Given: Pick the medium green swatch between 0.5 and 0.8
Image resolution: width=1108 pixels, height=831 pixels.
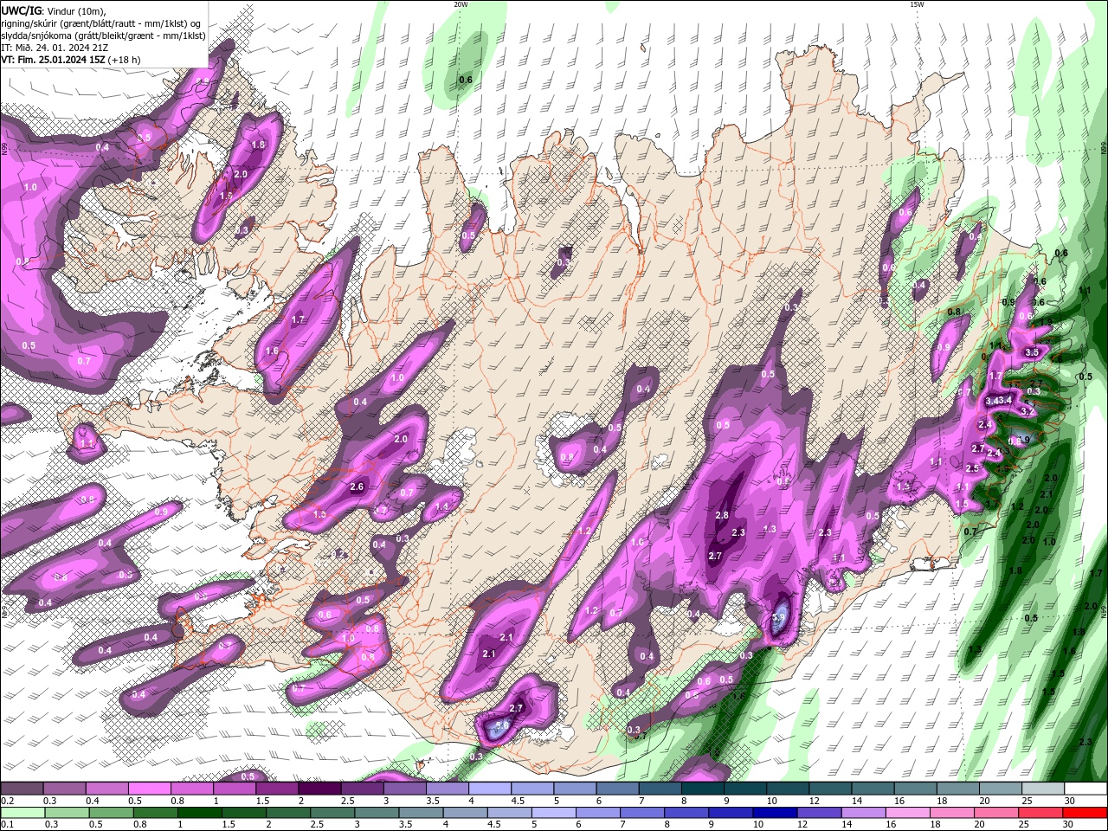Looking at the screenshot, I should pos(112,812).
